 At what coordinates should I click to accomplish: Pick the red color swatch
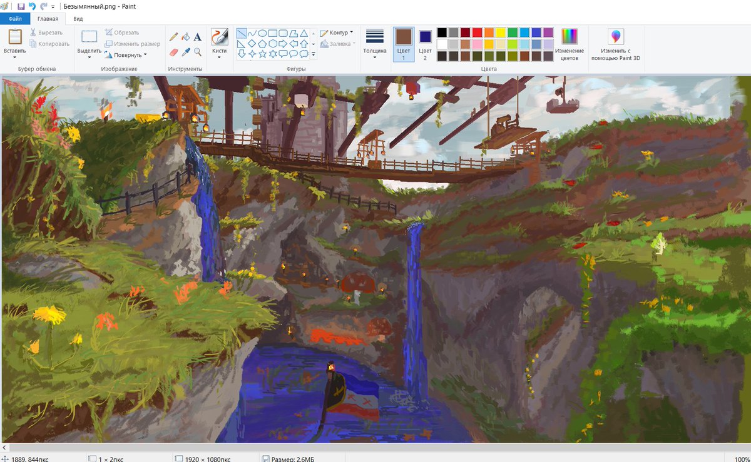click(x=478, y=33)
